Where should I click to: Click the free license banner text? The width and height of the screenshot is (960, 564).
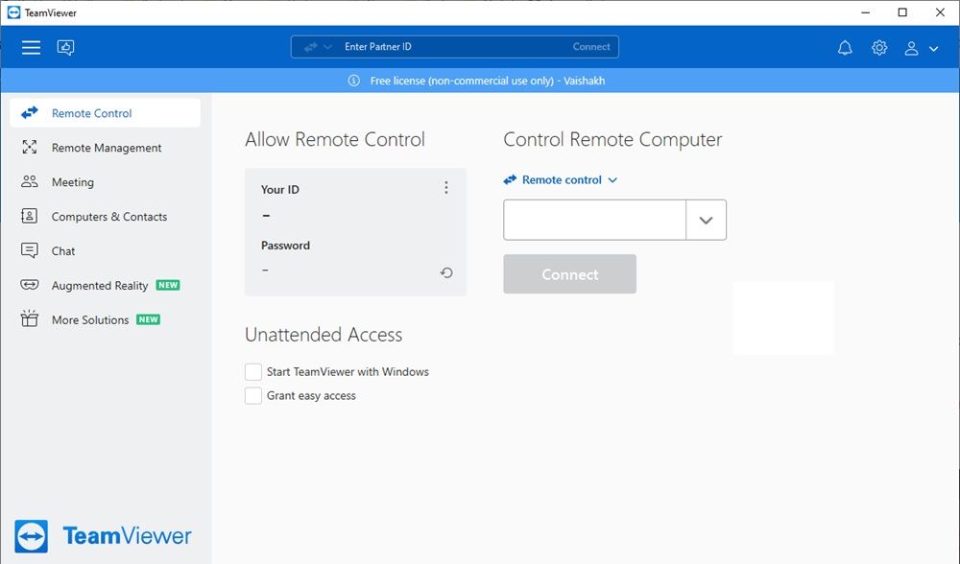click(x=488, y=81)
